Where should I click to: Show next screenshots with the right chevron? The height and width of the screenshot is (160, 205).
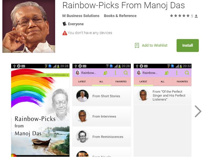click(198, 111)
